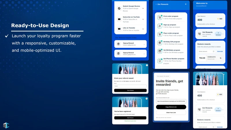Close the You've been registered popup
This screenshot has height=130, width=231.
click(x=146, y=99)
